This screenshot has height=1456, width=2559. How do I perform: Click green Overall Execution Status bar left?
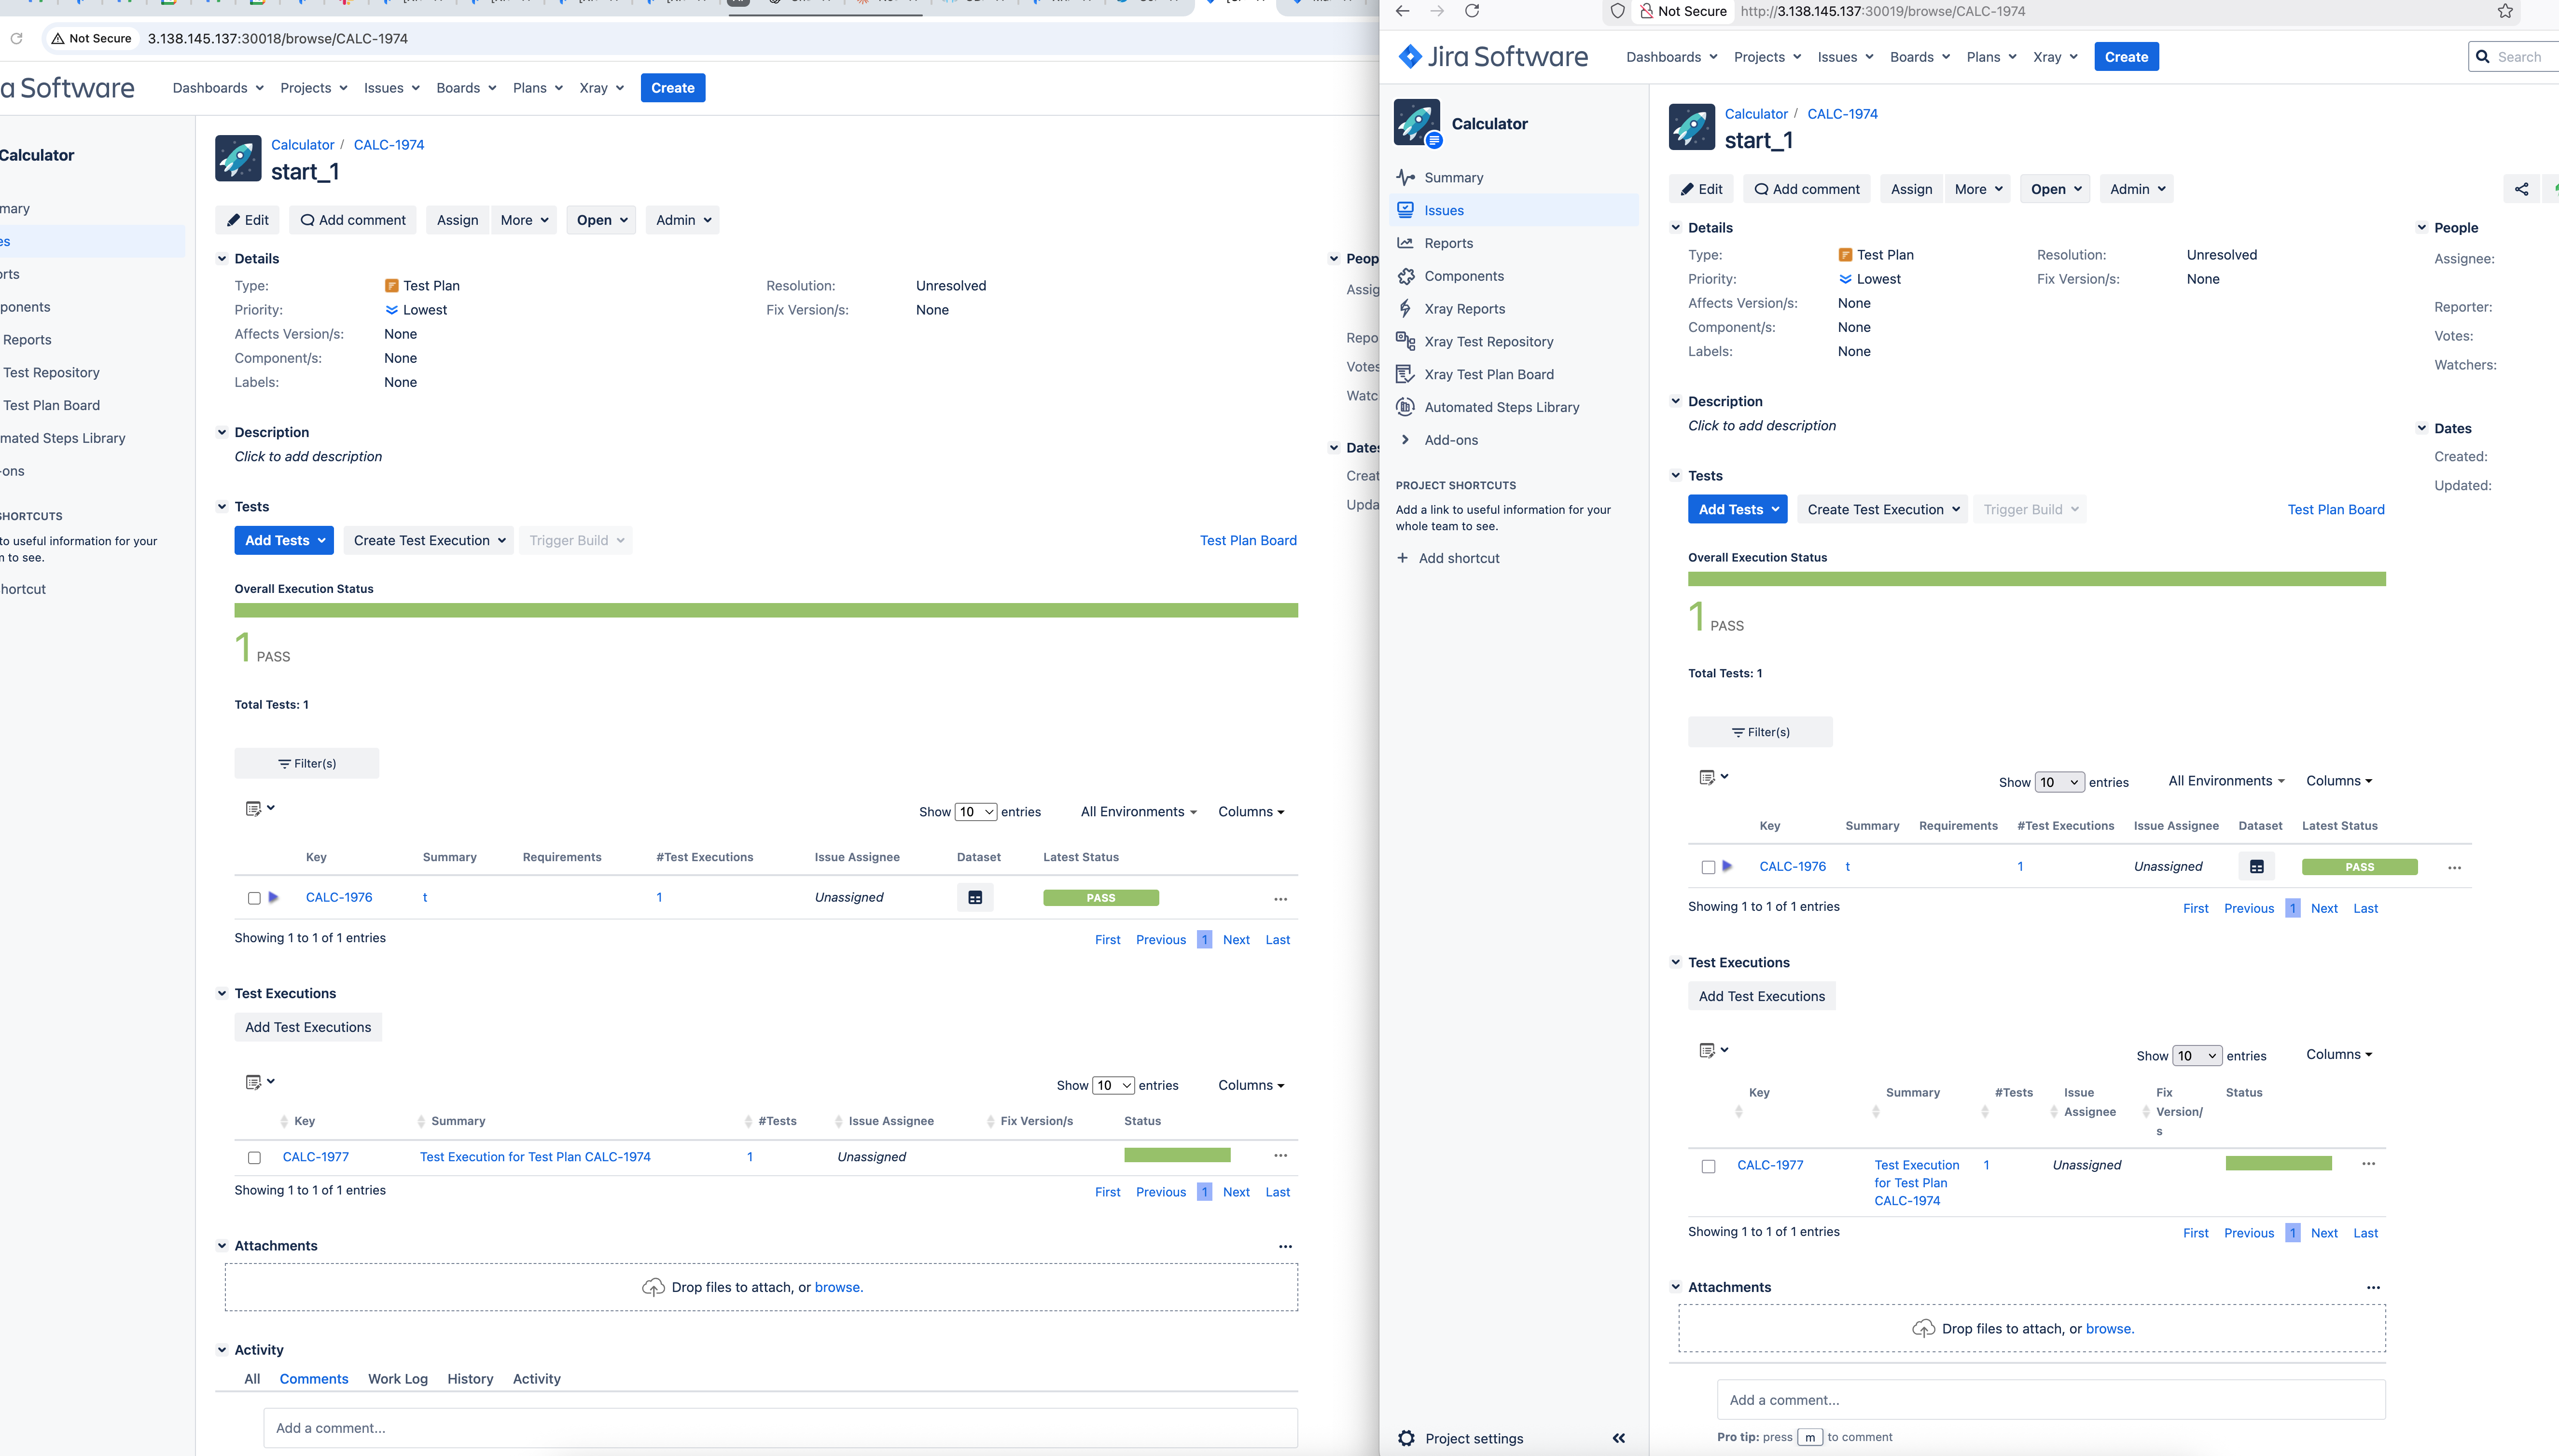765,610
